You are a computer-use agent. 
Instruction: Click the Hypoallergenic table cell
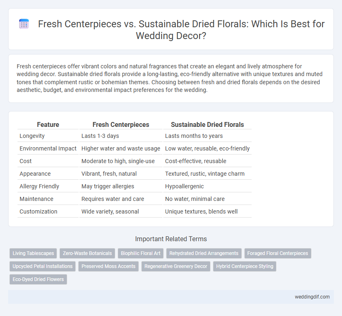point(184,186)
